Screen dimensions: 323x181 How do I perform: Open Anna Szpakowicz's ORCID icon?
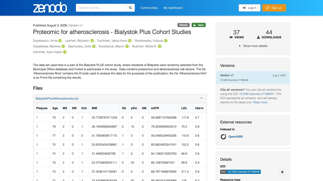[x=60, y=41]
